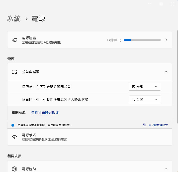Click the screen and sleep icon
178x172 pixels.
[14, 72]
